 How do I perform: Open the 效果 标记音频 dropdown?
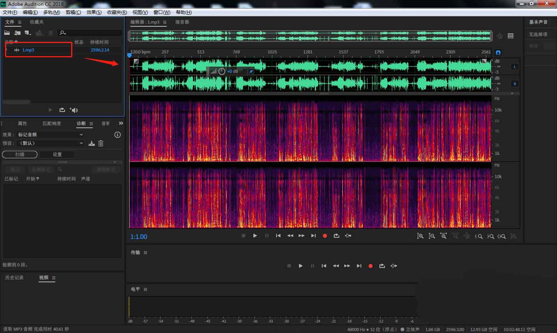click(50, 135)
